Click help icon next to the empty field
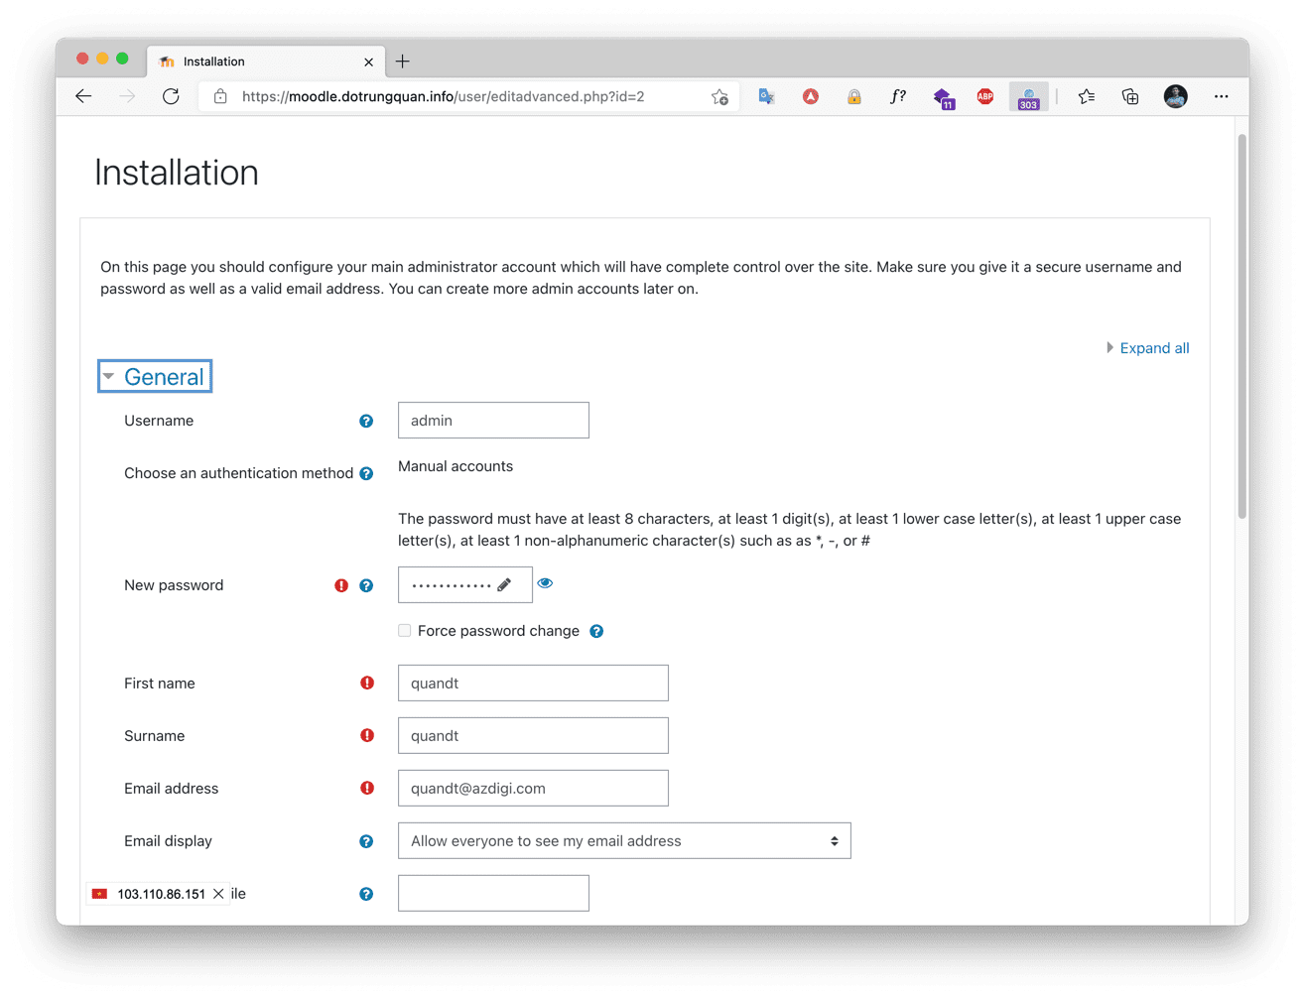The width and height of the screenshot is (1305, 999). 366,894
